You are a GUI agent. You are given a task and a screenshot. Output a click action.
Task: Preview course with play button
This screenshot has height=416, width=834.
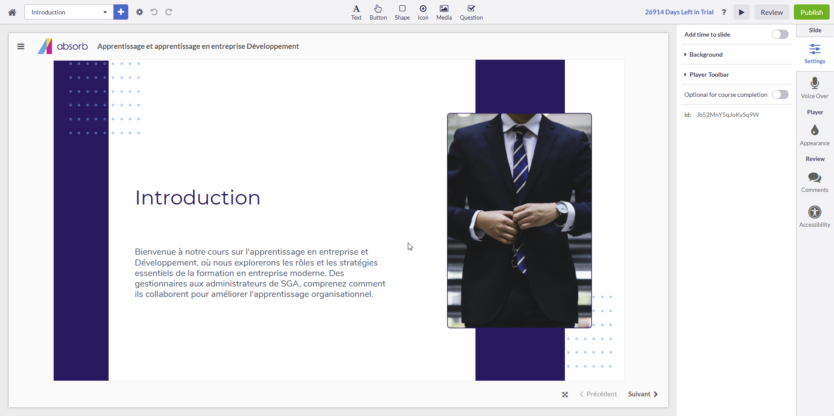[x=742, y=12]
